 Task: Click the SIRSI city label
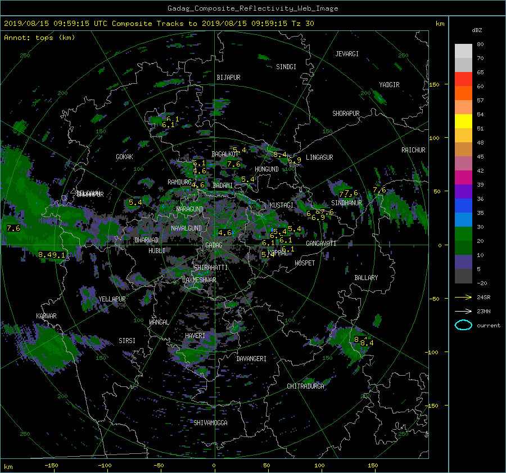pos(127,341)
